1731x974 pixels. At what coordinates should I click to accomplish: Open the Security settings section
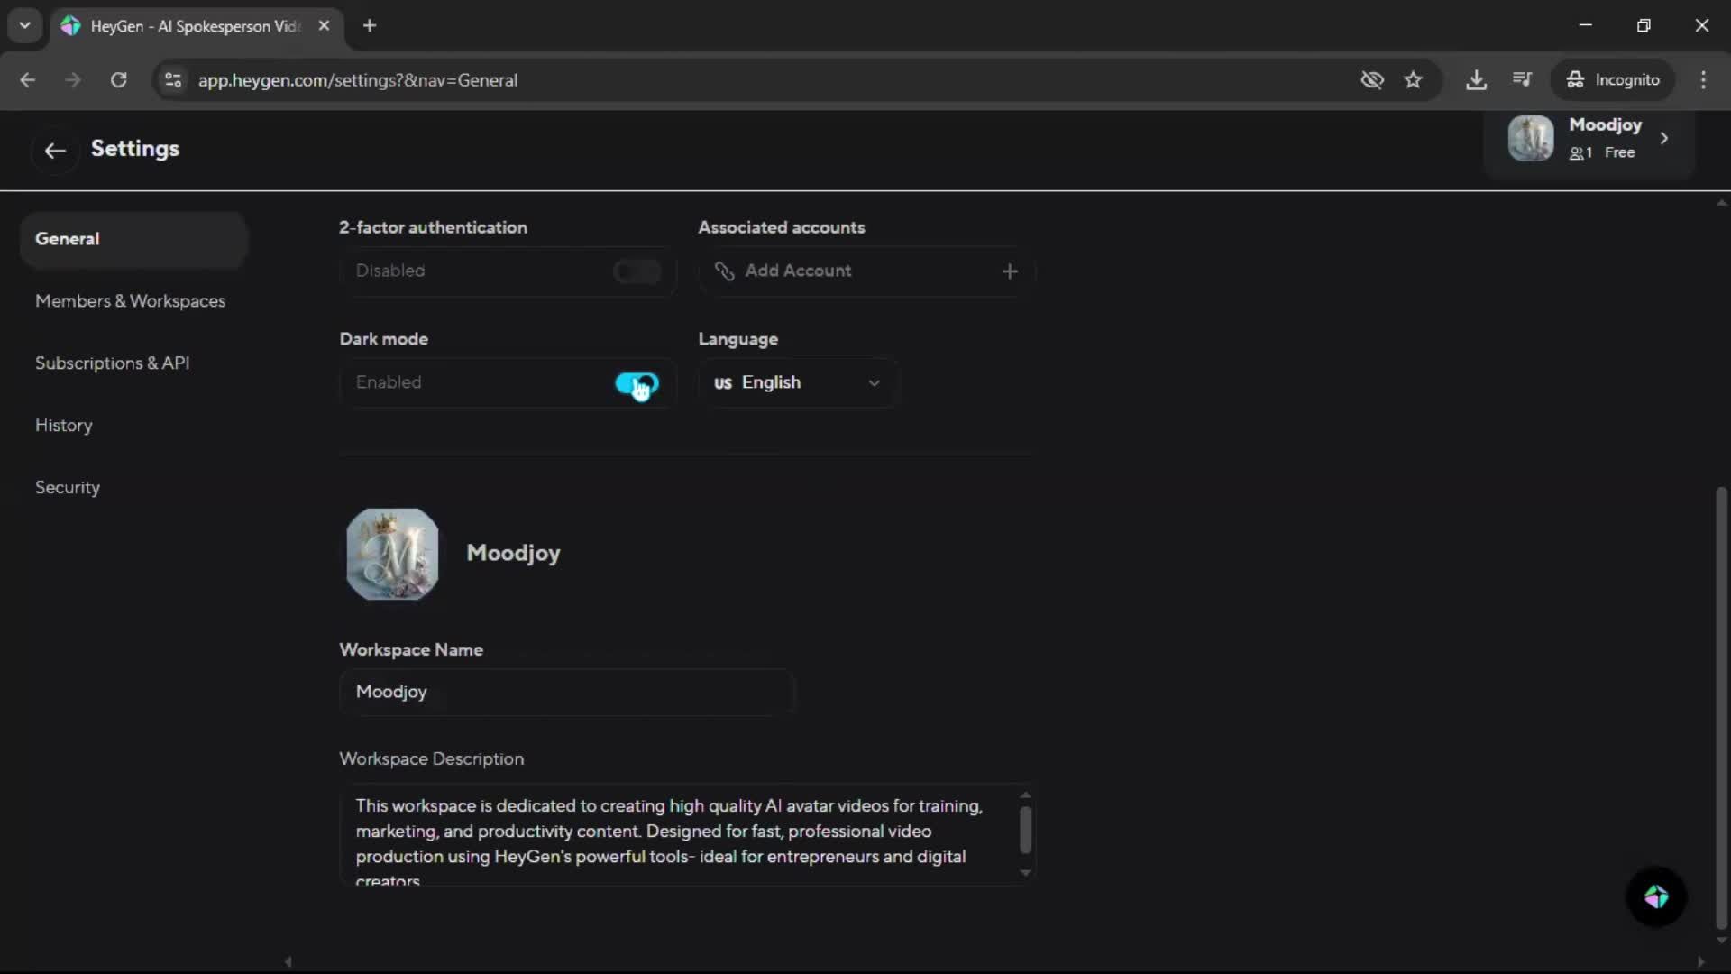click(x=68, y=488)
